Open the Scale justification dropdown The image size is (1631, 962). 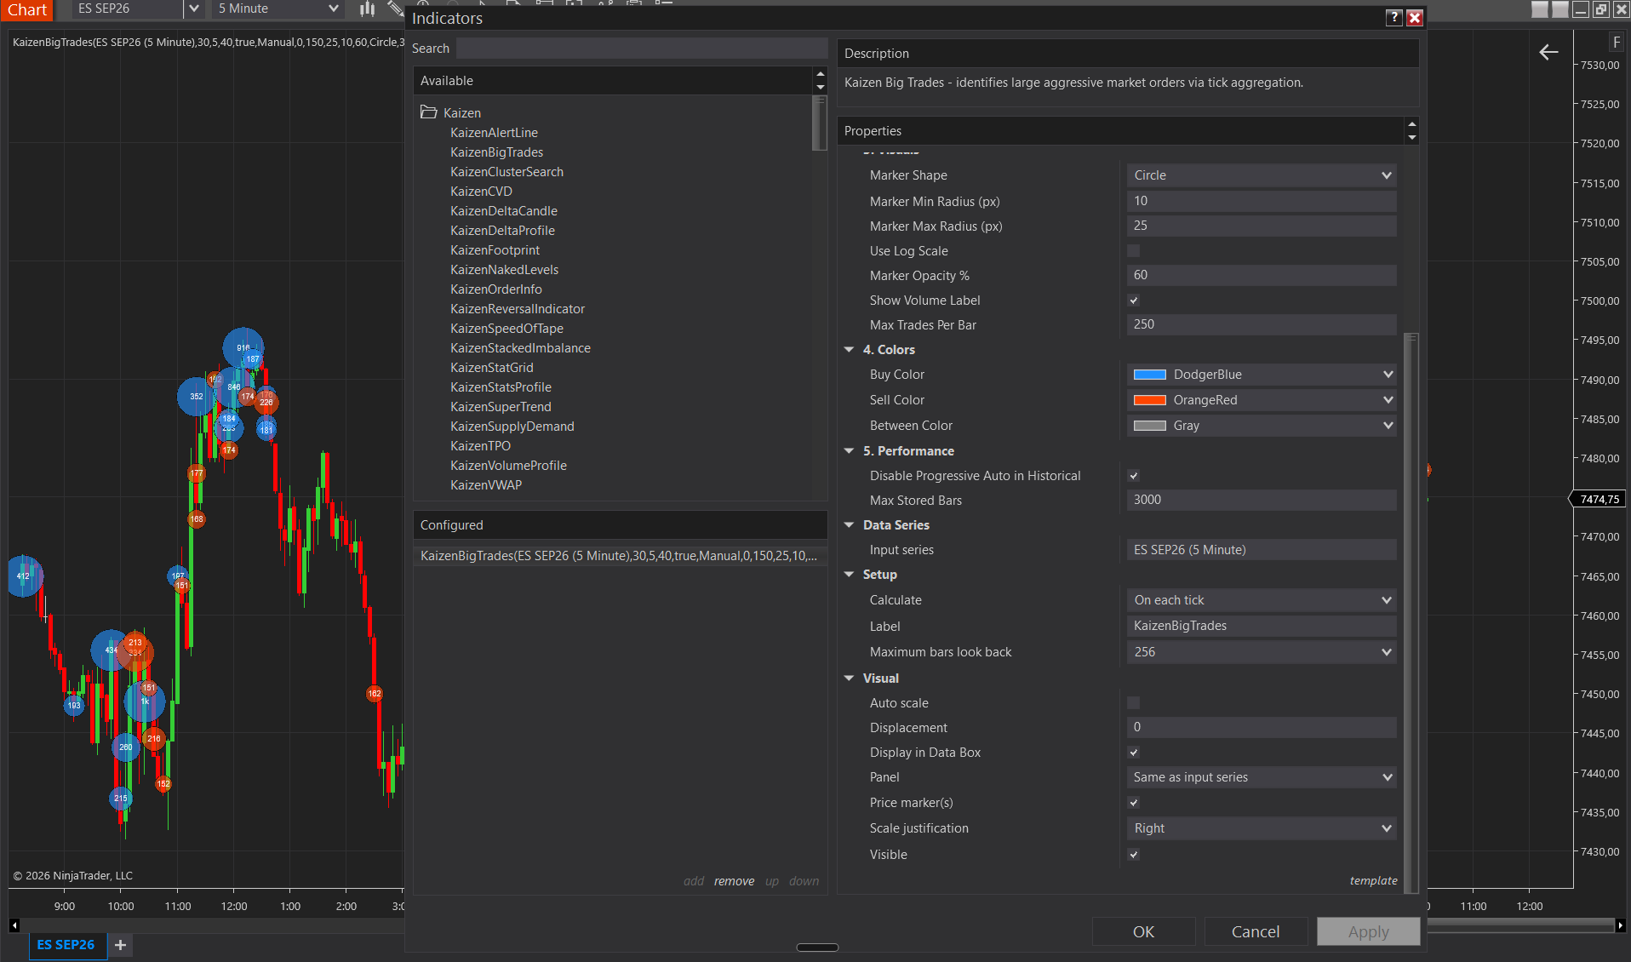(x=1262, y=828)
